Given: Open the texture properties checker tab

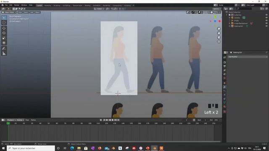Looking at the screenshot, I should [x=224, y=112].
